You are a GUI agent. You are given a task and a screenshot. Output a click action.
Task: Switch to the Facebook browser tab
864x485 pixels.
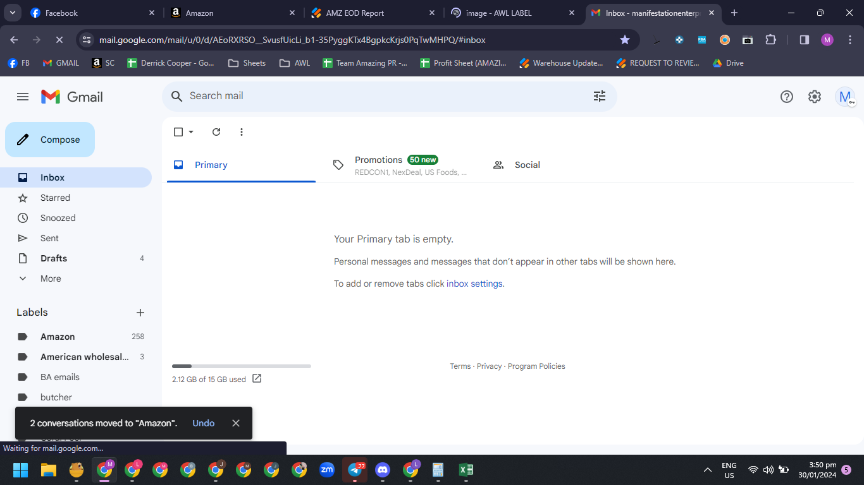point(92,13)
